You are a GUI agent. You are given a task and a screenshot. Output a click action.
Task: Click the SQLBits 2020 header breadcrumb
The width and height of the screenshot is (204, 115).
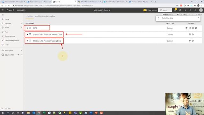coord(21,10)
